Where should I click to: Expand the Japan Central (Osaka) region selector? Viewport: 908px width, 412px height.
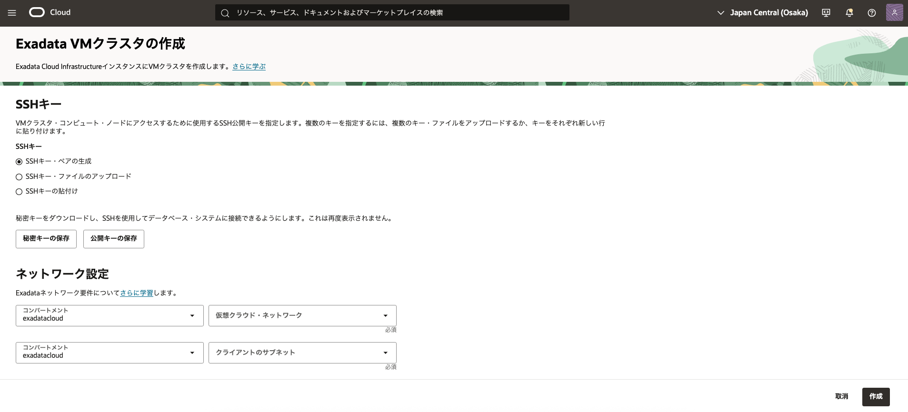pos(763,13)
